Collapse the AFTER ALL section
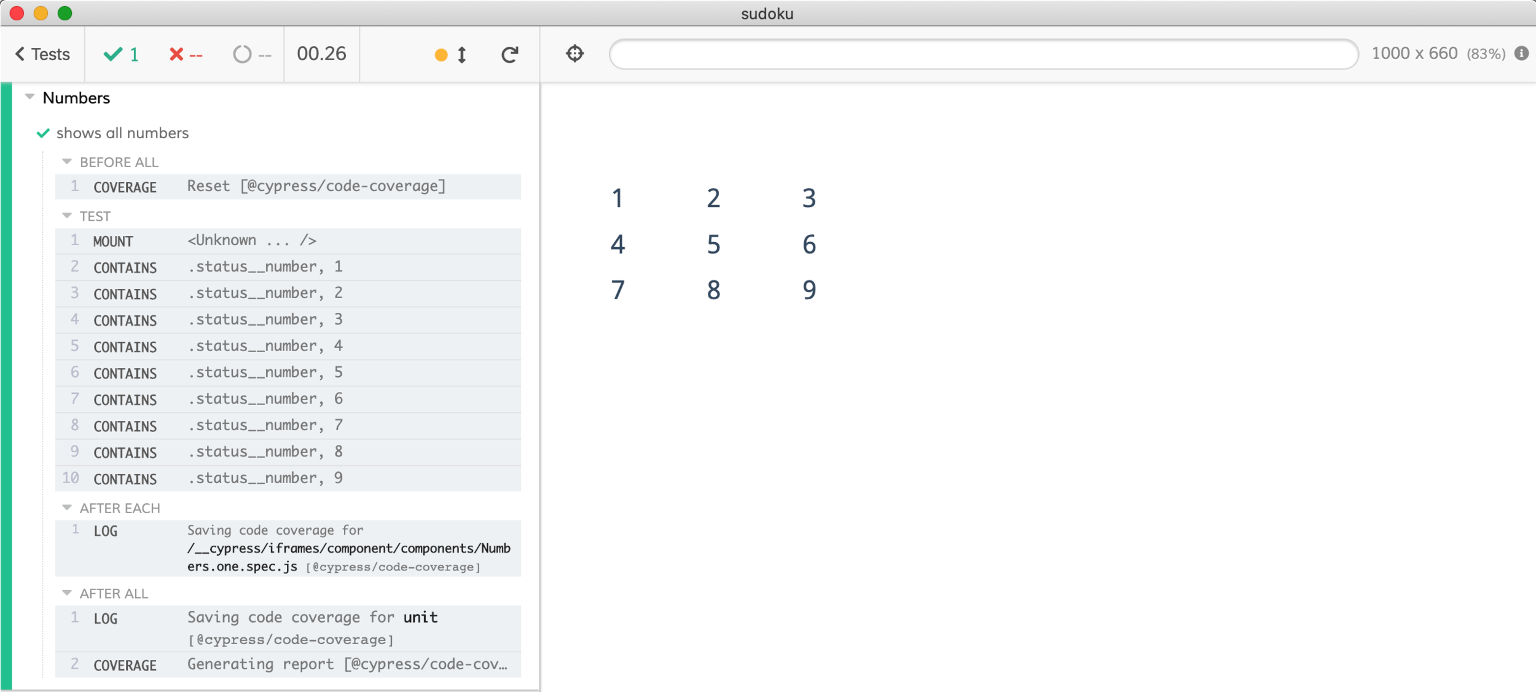Image resolution: width=1536 pixels, height=692 pixels. [x=67, y=593]
